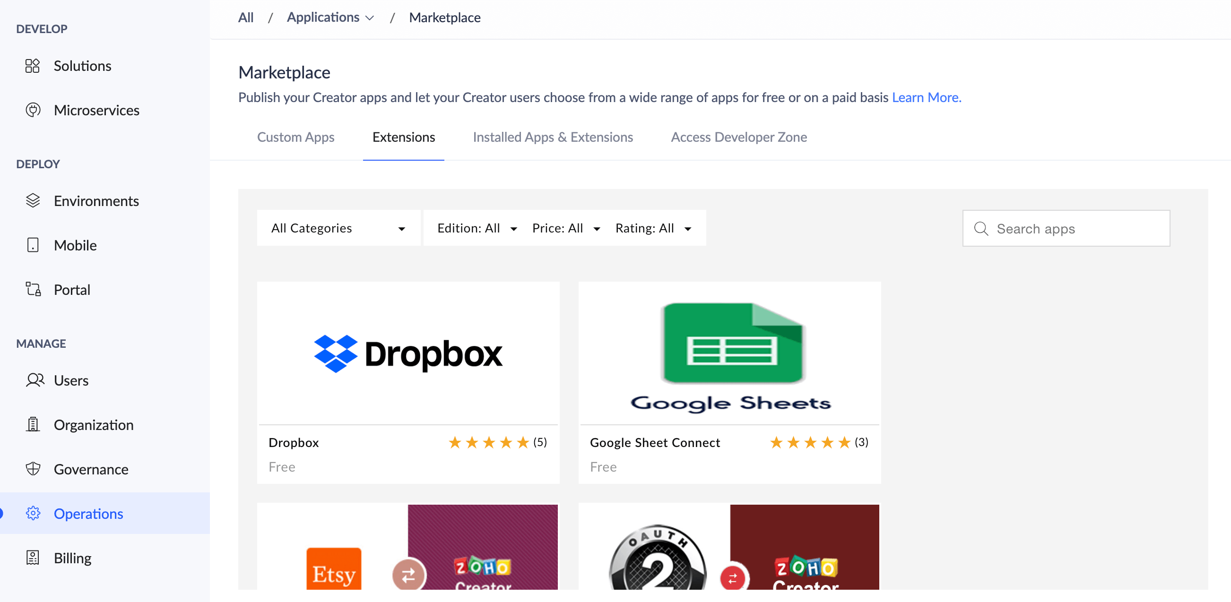Expand the Edition filter dropdown

(x=476, y=228)
